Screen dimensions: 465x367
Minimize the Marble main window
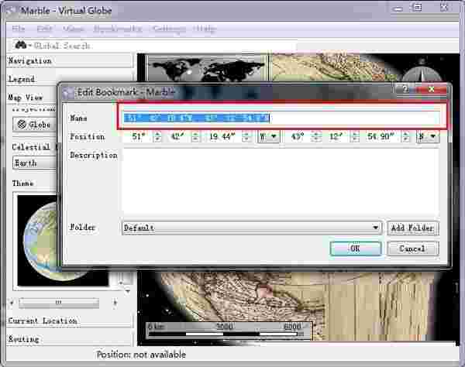tap(398, 9)
